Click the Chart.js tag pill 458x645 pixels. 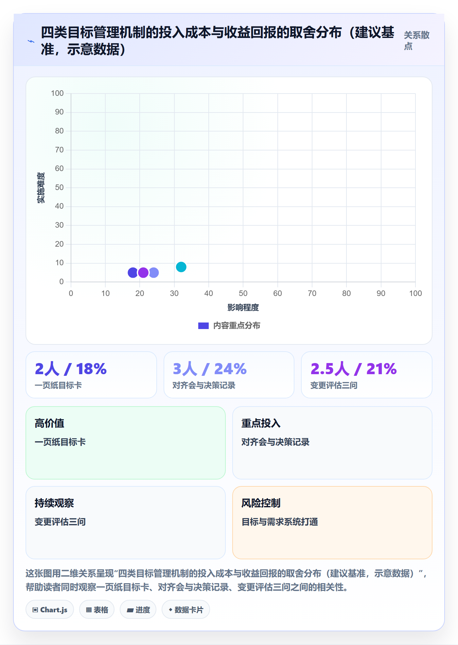pyautogui.click(x=50, y=610)
